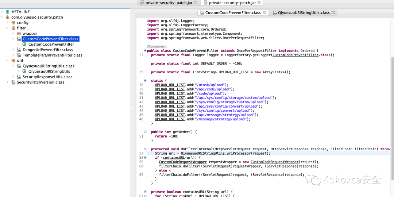
Task: Switch to CustomCodePreventFilter.class editor tab
Action: 233,12
